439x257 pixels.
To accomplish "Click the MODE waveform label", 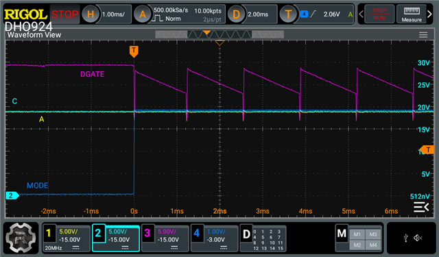I will (37, 186).
